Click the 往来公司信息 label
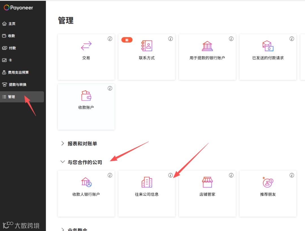The width and height of the screenshot is (305, 231). pyautogui.click(x=147, y=194)
